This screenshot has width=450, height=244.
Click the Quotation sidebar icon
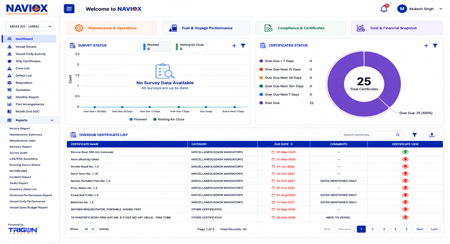tap(9, 90)
